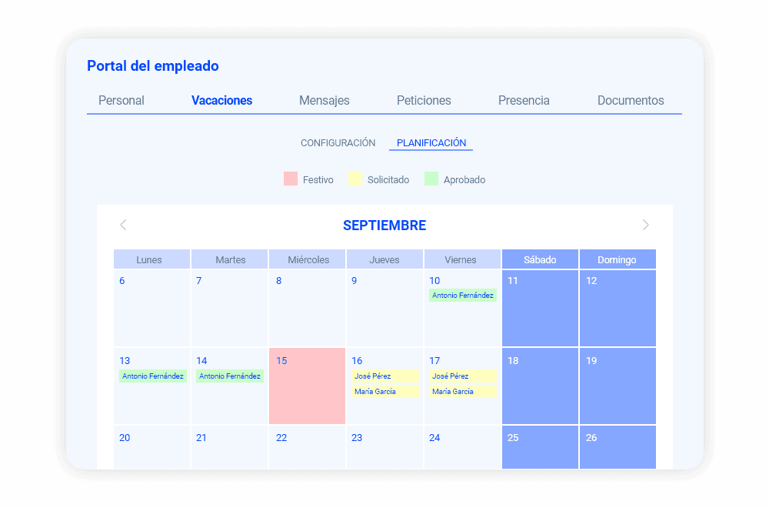Switch to the Configuración sub-tab
Screen dimensions: 769x508
click(338, 143)
